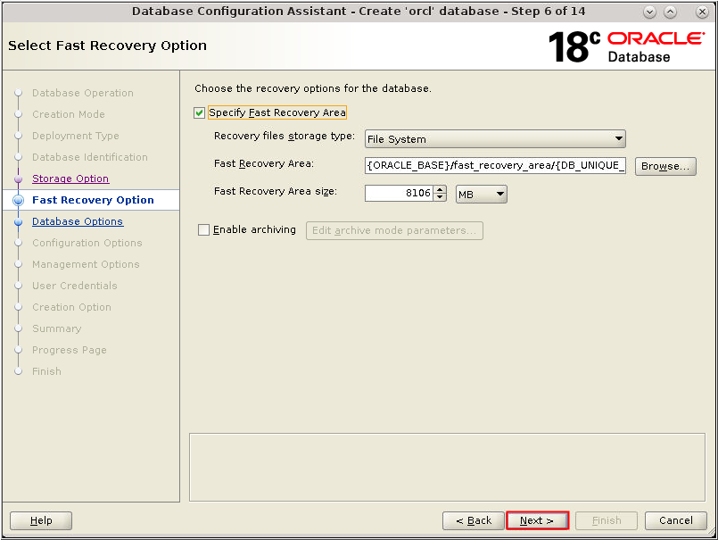Click 'Choose the recovery options for the database.' text
718x540 pixels.
point(313,88)
